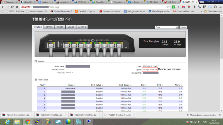The height and width of the screenshot is (125, 223).
Task: Sort the table by Alerts column
Action: coord(178,85)
